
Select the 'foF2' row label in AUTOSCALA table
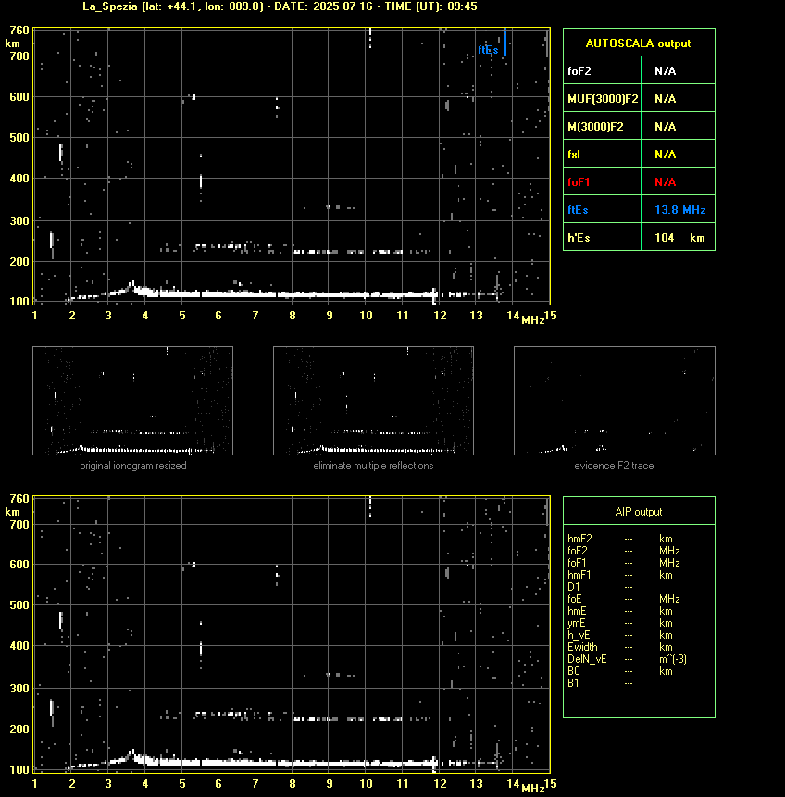pyautogui.click(x=579, y=70)
